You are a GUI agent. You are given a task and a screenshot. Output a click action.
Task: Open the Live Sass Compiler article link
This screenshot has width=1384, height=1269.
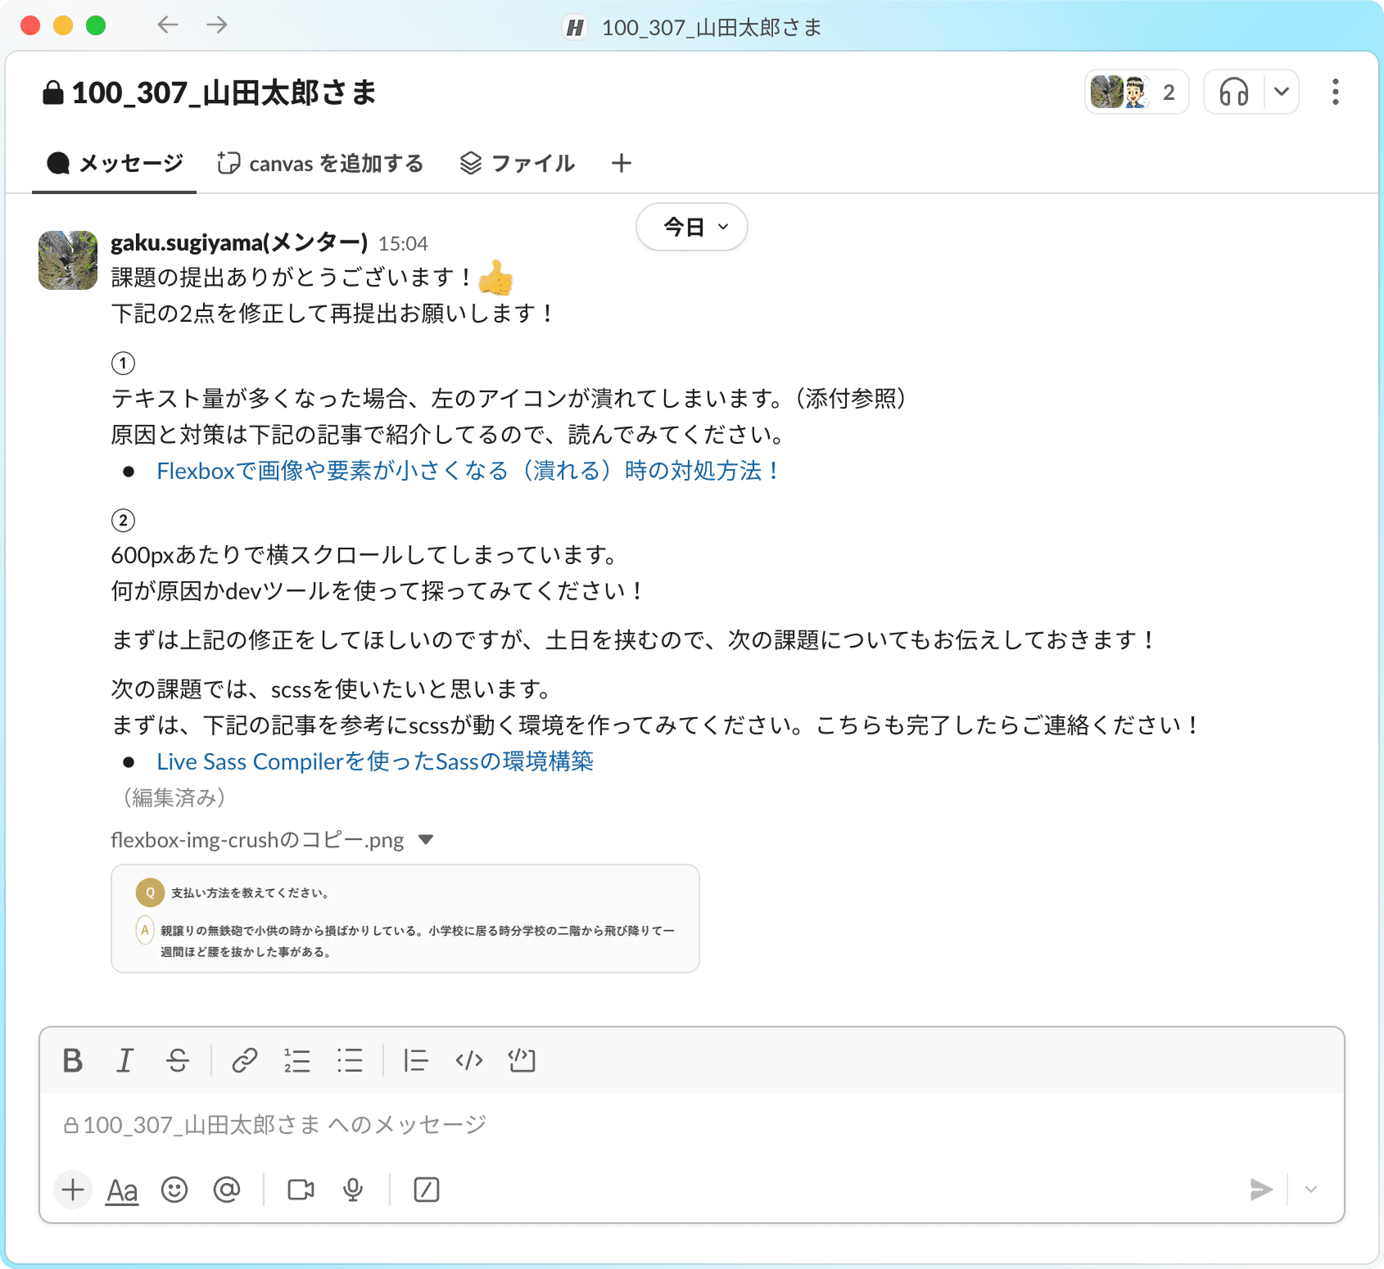pyautogui.click(x=374, y=761)
